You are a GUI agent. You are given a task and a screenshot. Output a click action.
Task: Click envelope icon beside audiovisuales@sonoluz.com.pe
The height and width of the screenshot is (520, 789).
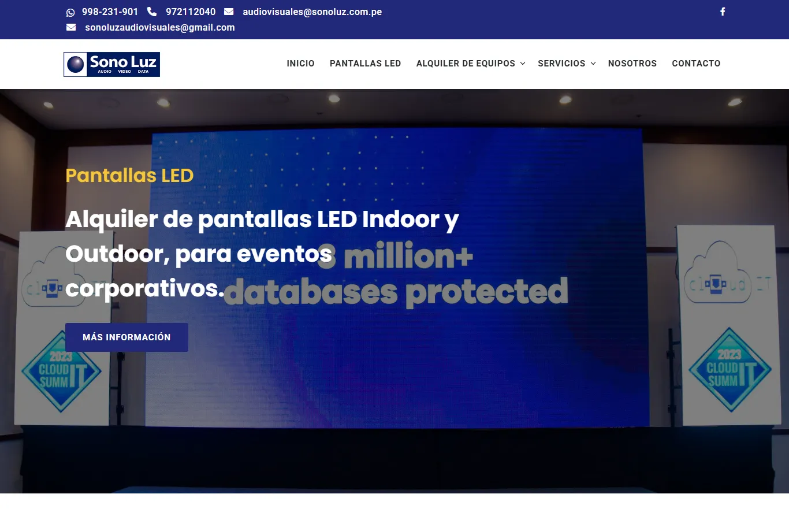(x=229, y=12)
